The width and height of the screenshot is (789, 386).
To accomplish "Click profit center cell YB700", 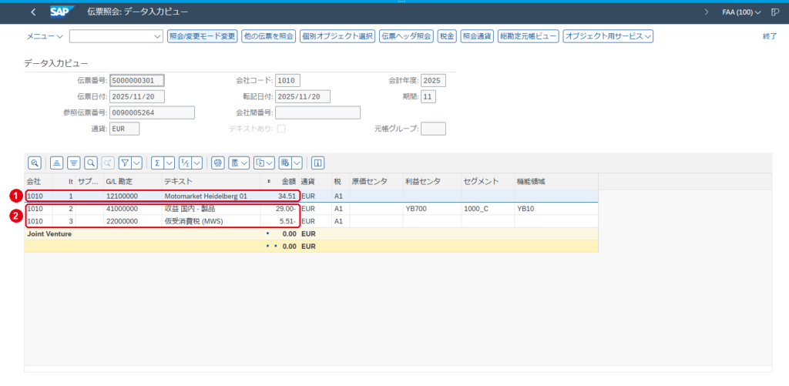I will point(431,208).
